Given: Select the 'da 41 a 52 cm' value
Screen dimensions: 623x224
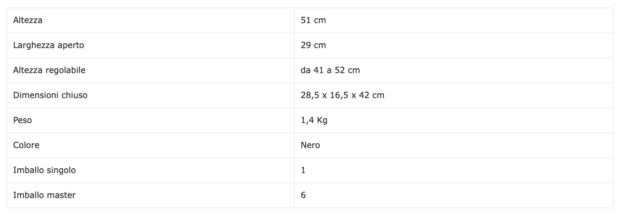Looking at the screenshot, I should 330,70.
